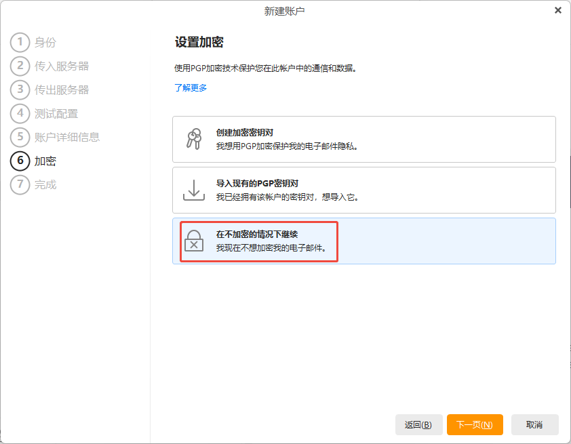Jump to step 3 传出服务器
The image size is (571, 444).
point(50,89)
